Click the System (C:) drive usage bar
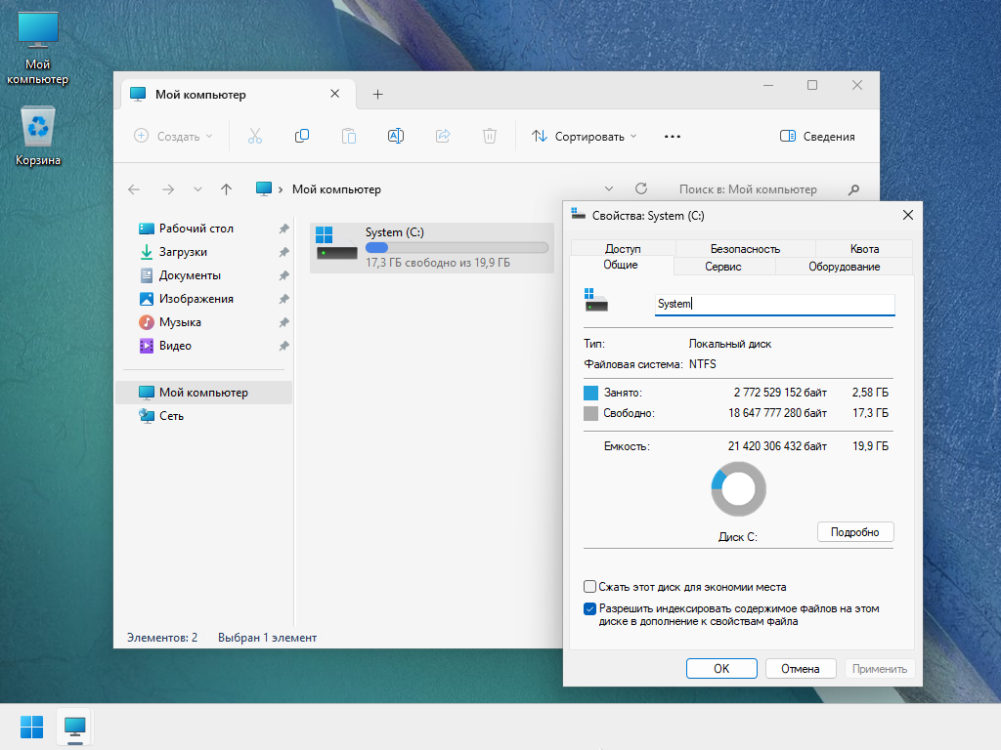Image resolution: width=1001 pixels, height=750 pixels. (457, 248)
